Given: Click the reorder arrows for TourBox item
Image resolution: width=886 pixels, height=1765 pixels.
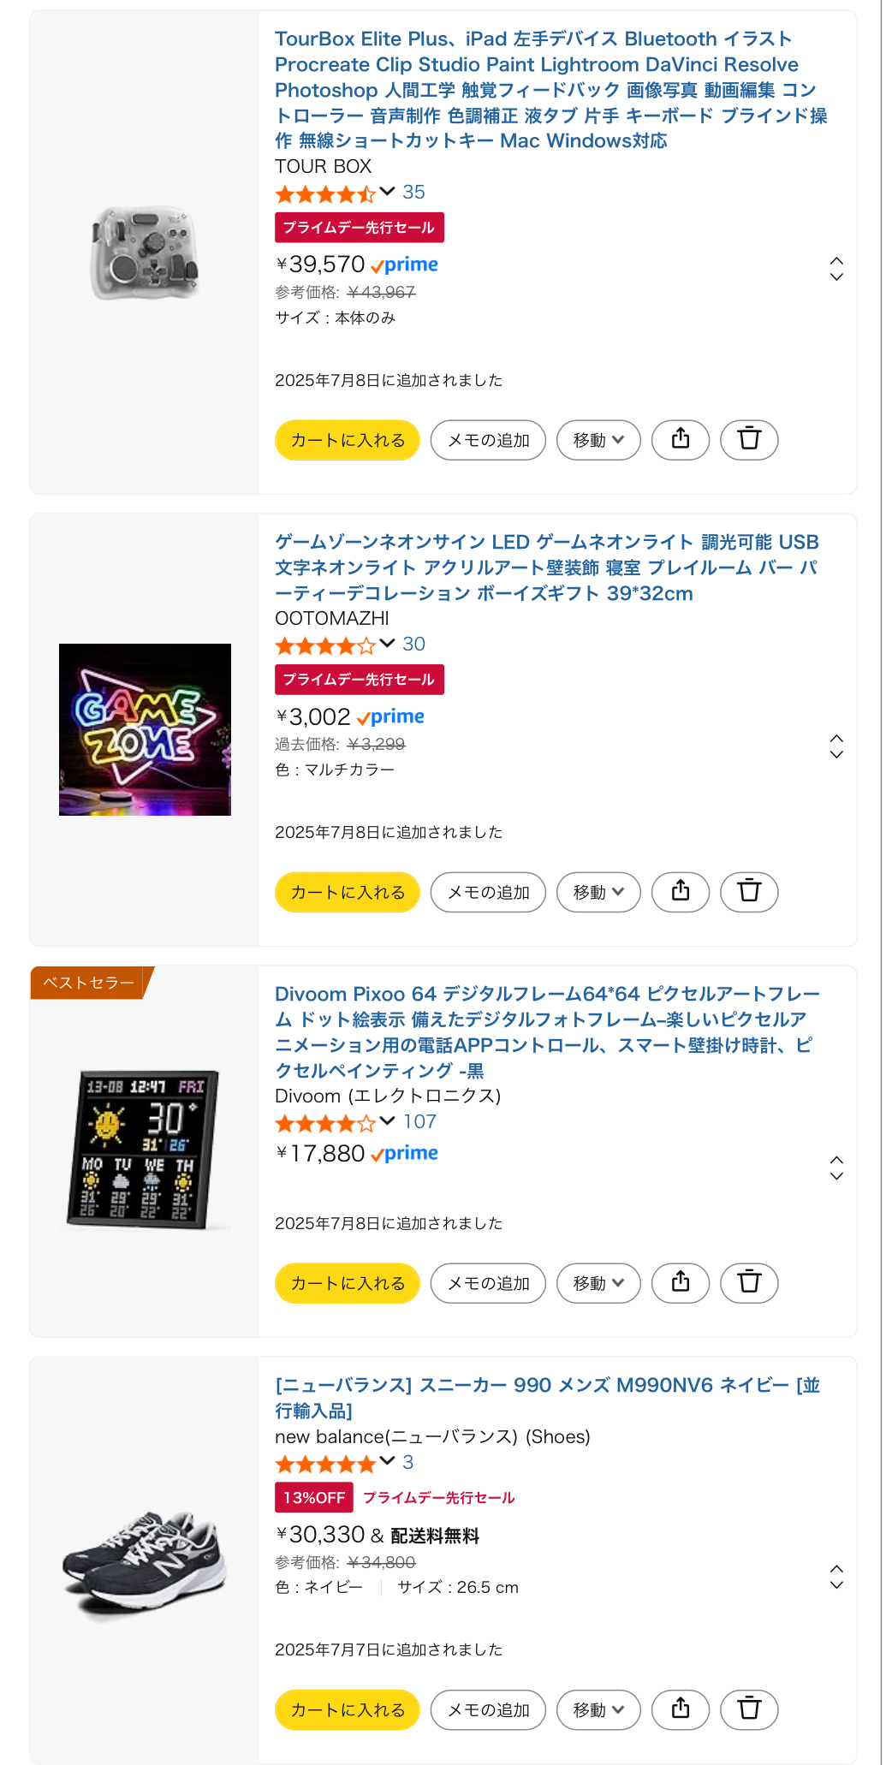Looking at the screenshot, I should (836, 269).
